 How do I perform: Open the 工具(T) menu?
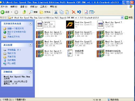tap(44, 6)
